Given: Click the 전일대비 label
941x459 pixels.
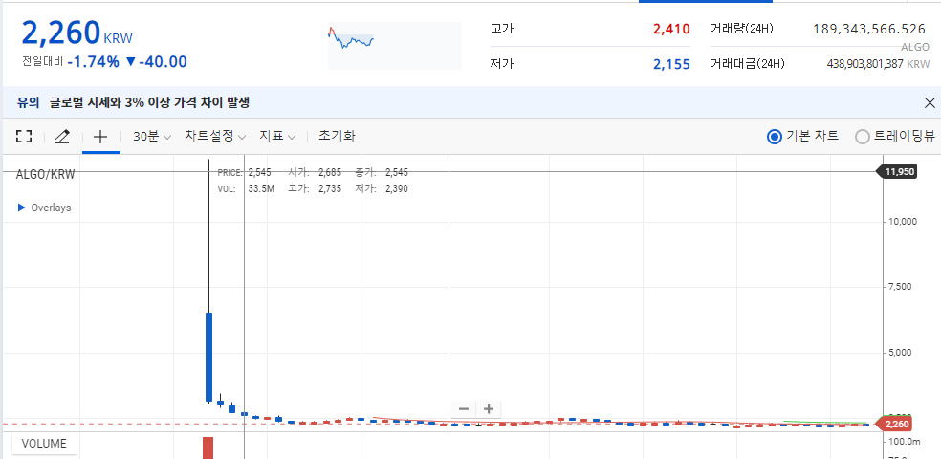Looking at the screenshot, I should tap(42, 61).
